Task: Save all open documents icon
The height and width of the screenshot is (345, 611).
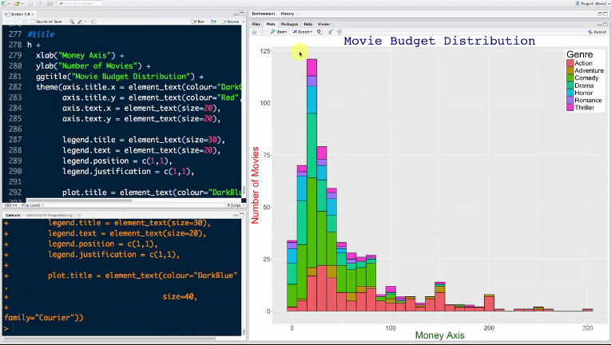Action: pyautogui.click(x=39, y=3)
